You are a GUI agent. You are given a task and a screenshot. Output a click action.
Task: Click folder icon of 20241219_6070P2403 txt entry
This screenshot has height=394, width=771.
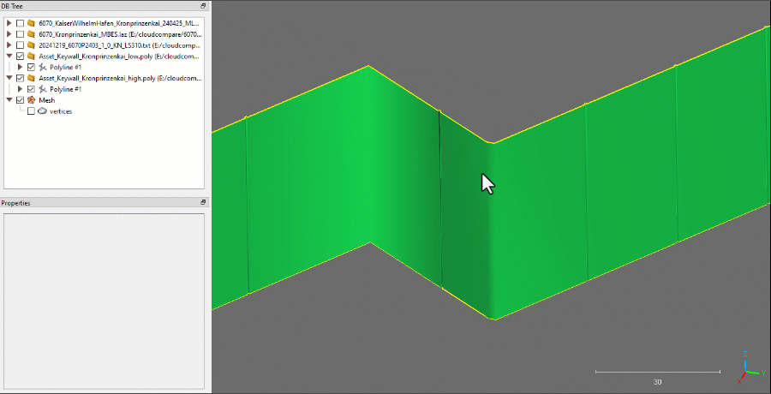[x=32, y=45]
